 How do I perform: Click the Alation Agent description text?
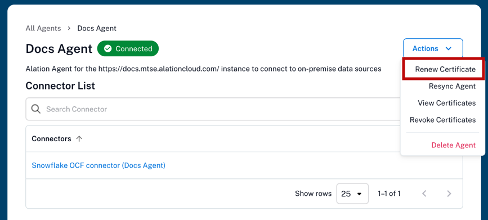point(203,69)
